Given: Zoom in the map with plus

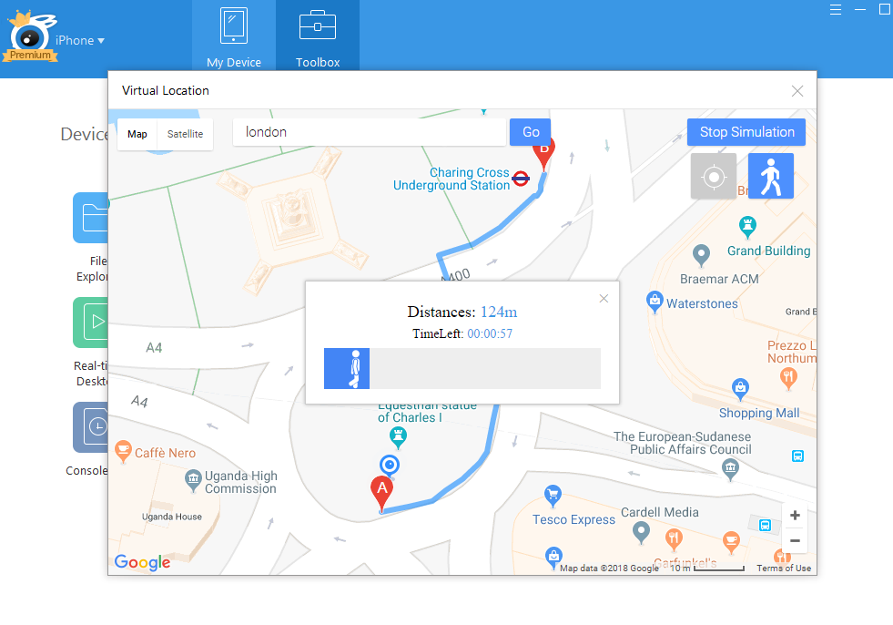Looking at the screenshot, I should (x=795, y=516).
